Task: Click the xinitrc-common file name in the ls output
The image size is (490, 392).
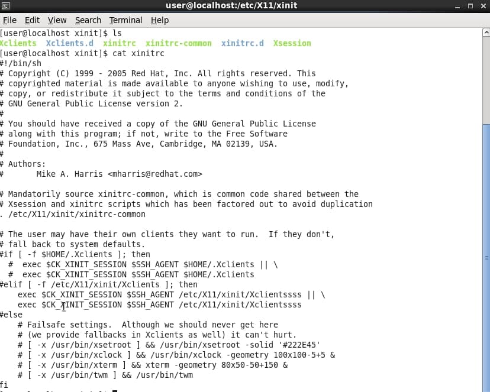Action: (179, 43)
